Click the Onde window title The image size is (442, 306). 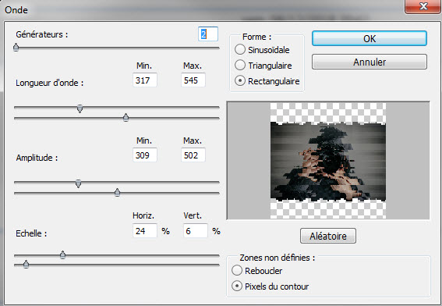click(x=16, y=10)
